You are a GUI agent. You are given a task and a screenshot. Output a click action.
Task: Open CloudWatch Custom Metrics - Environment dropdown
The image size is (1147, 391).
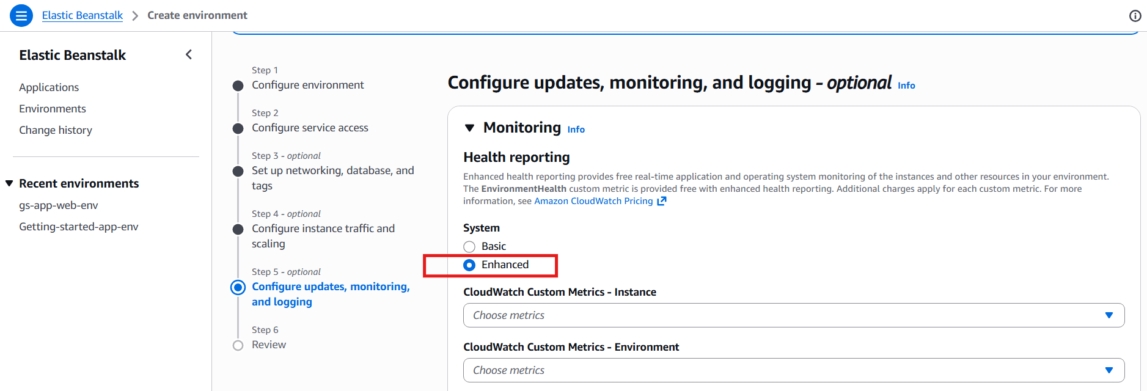pyautogui.click(x=793, y=370)
